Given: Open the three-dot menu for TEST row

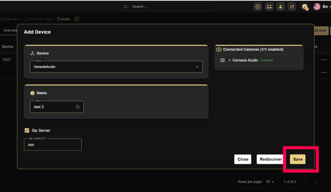Looking at the screenshot, I should coord(324,60).
